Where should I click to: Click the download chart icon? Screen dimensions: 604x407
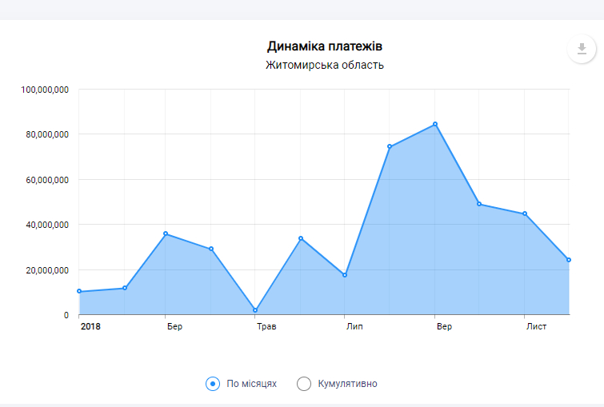[x=582, y=49]
